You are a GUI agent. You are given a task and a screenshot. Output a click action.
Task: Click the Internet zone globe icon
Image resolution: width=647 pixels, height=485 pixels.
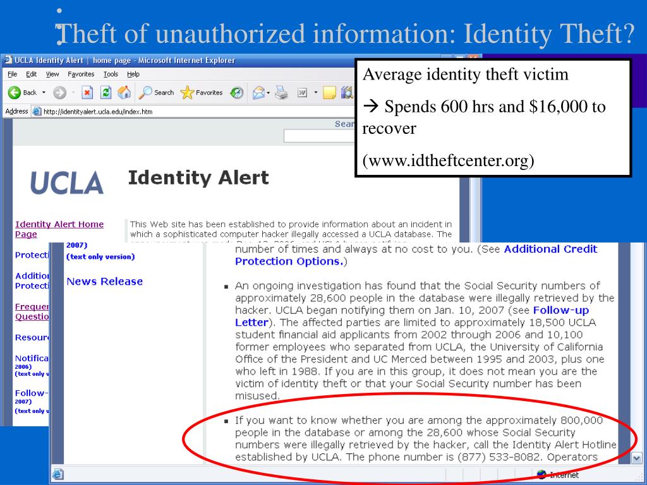541,475
